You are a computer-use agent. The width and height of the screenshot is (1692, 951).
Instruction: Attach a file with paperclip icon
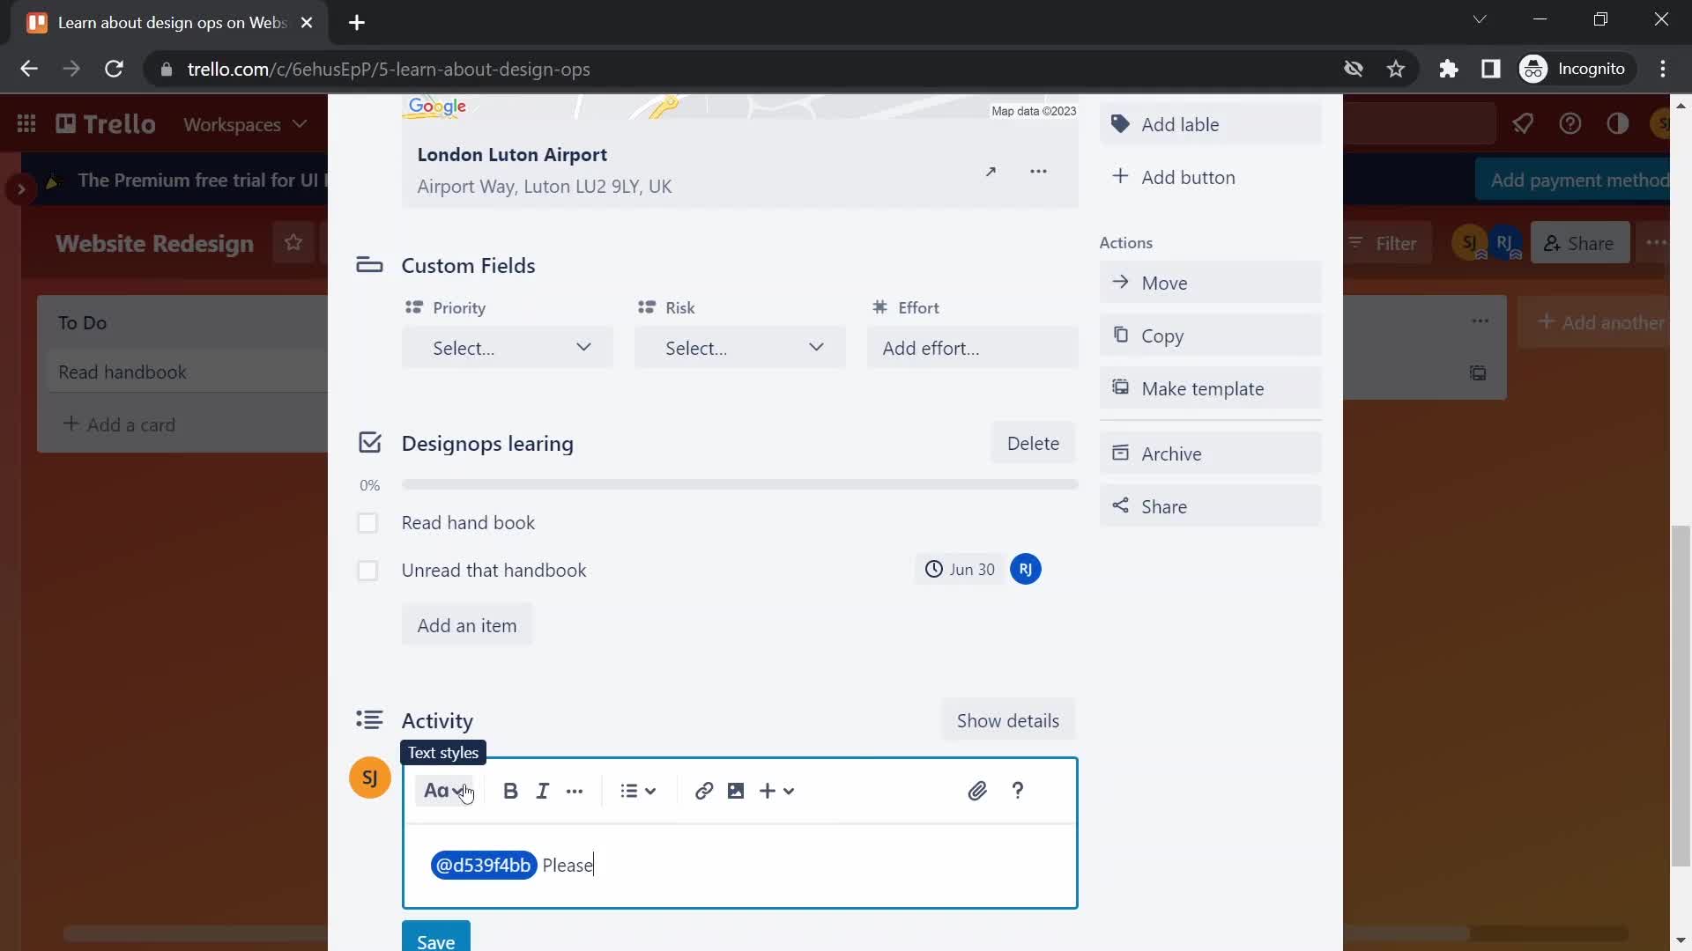click(x=977, y=791)
